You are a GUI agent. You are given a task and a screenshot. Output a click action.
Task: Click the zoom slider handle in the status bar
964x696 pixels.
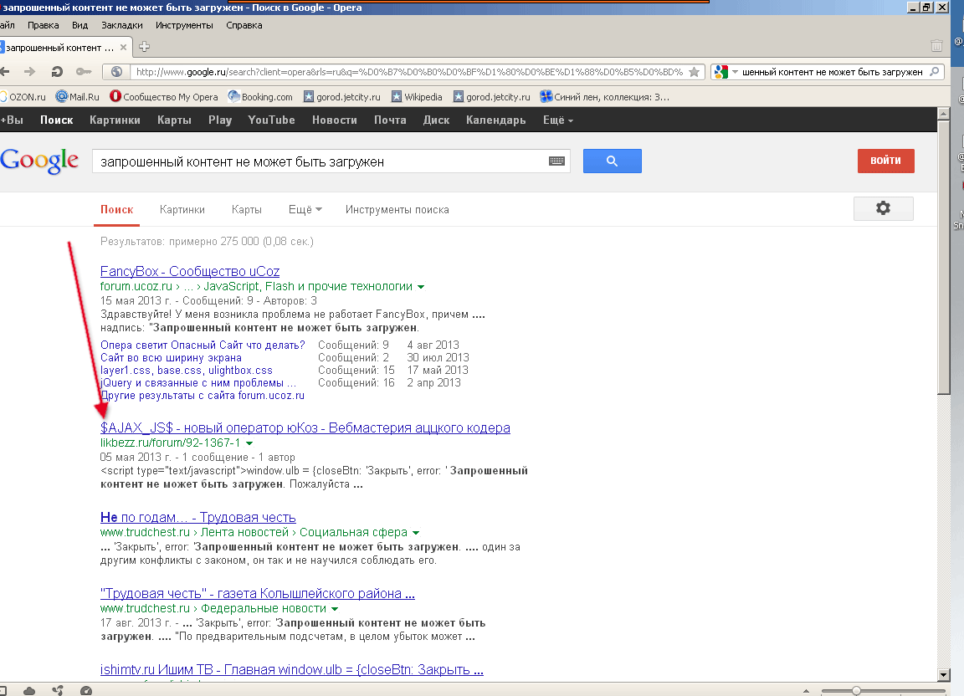(x=856, y=690)
